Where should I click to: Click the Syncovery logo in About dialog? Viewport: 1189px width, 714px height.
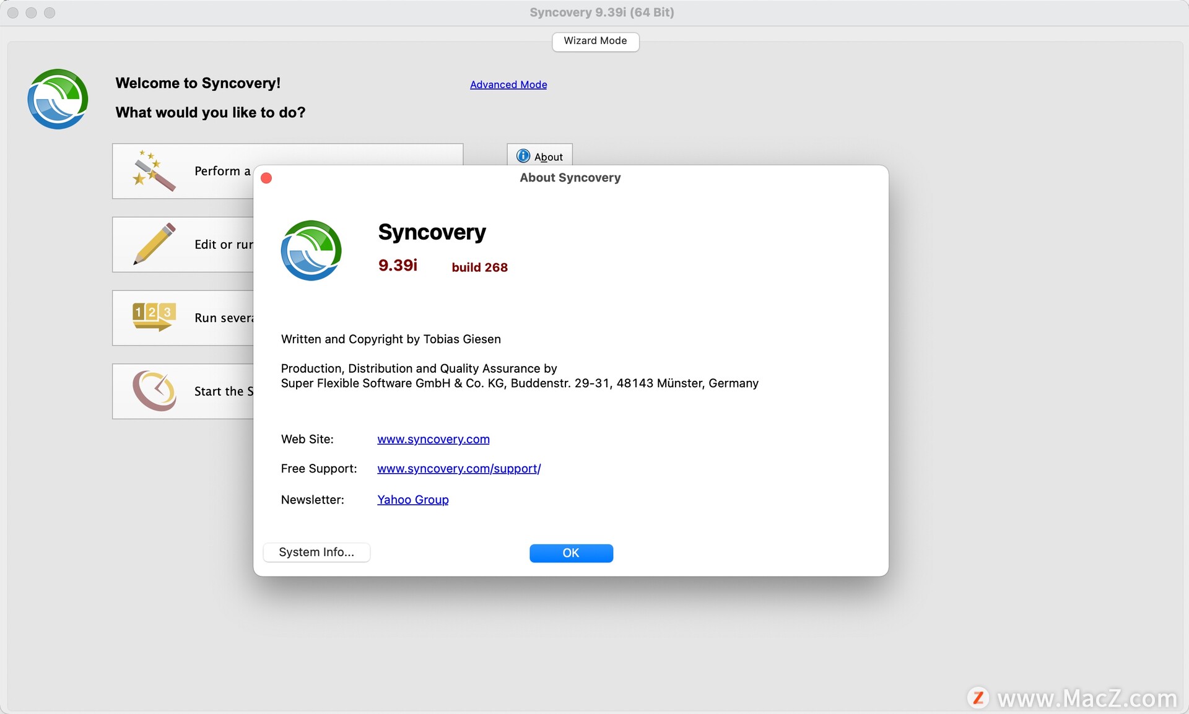click(x=311, y=251)
